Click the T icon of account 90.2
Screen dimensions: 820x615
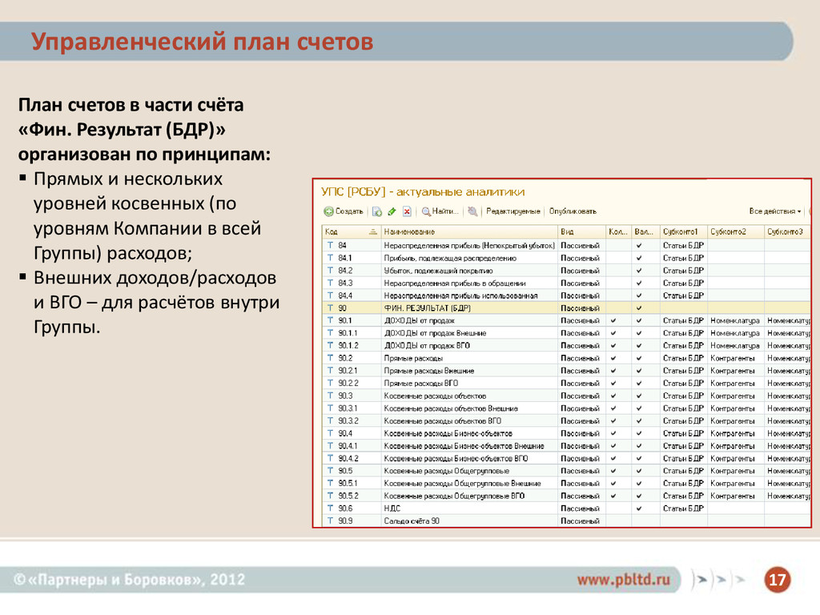click(330, 358)
